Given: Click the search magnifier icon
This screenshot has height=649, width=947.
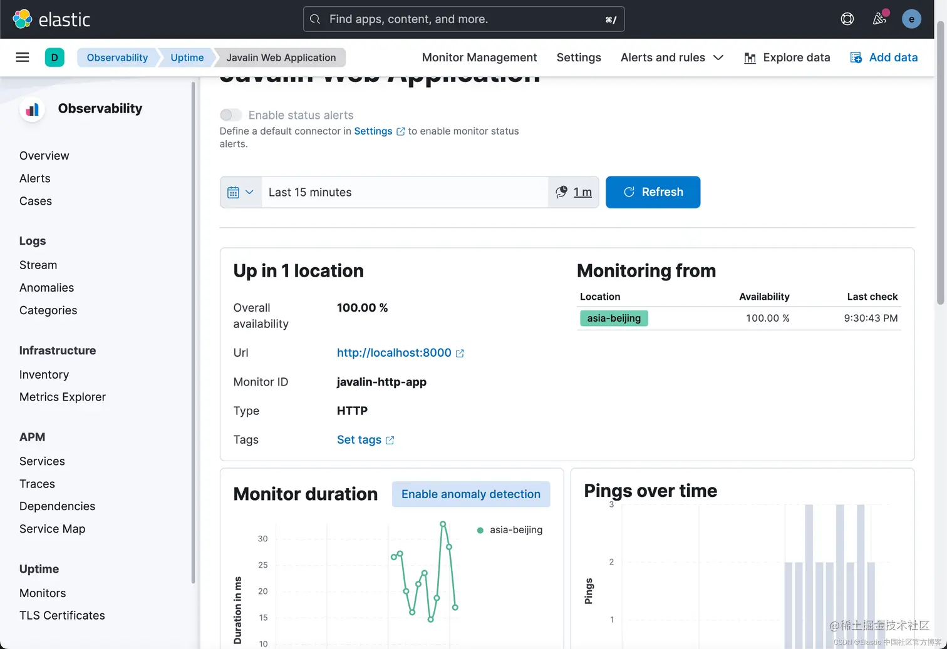Looking at the screenshot, I should pyautogui.click(x=315, y=19).
